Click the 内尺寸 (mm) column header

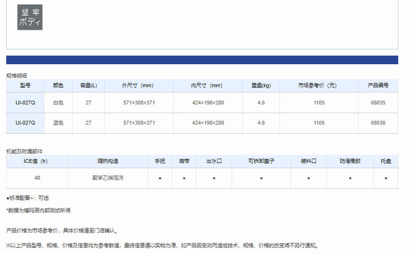(208, 86)
